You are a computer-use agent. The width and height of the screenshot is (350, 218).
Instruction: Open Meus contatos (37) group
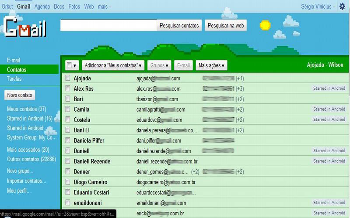[x=26, y=109]
